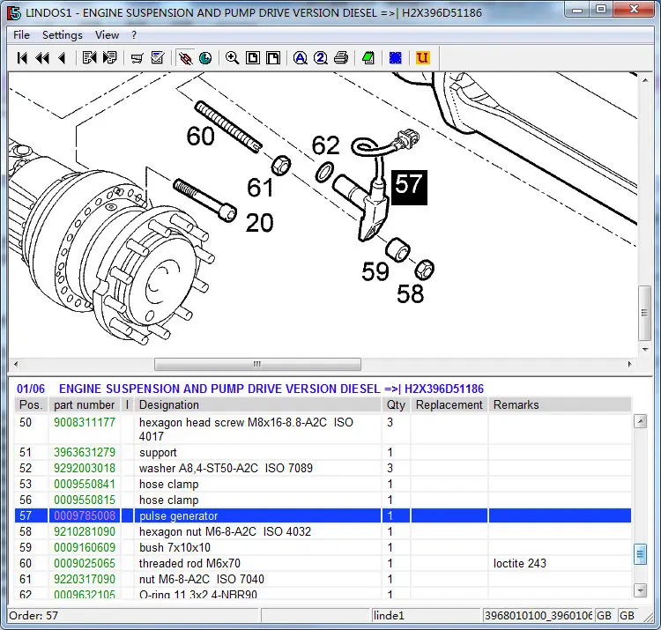Click the blue EU flag icon
Viewport: 661px width, 630px height.
pyautogui.click(x=396, y=58)
